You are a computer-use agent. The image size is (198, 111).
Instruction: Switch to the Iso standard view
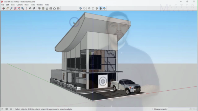[39, 8]
